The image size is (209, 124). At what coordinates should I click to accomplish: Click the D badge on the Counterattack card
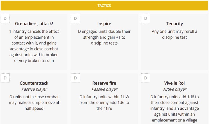click(5, 78)
